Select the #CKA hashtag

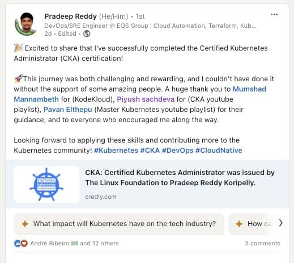[x=150, y=151]
